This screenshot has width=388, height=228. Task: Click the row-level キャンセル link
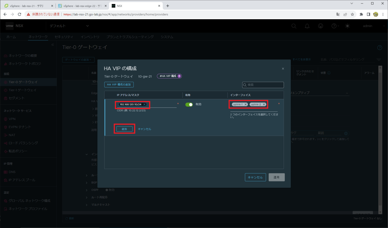[x=145, y=129]
